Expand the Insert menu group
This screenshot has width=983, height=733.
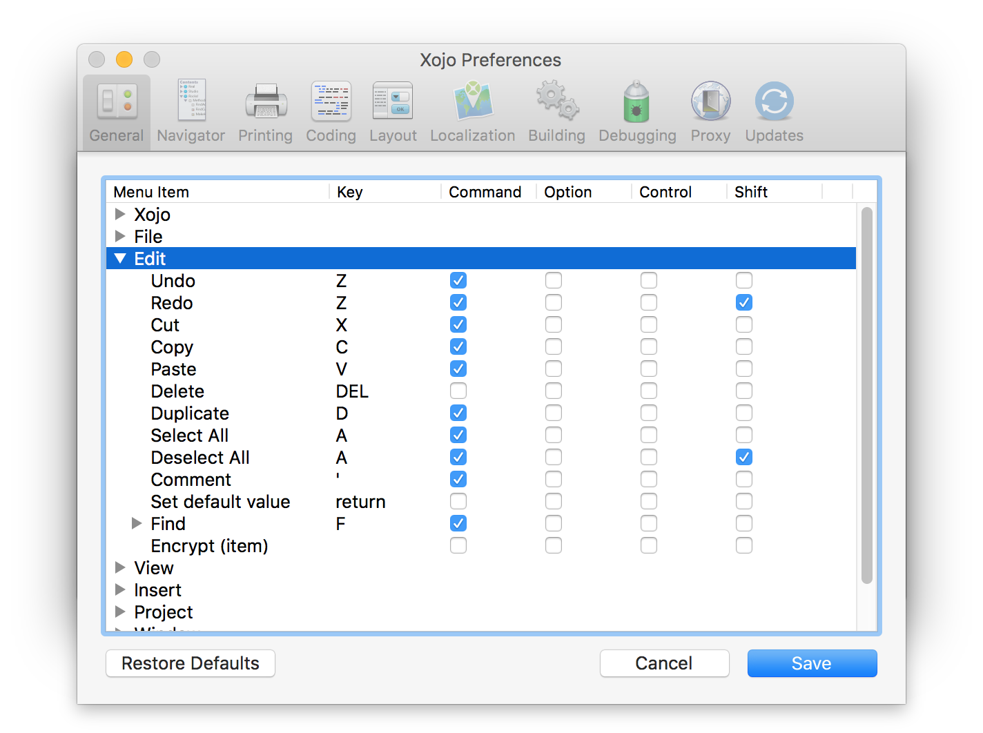[x=120, y=589]
